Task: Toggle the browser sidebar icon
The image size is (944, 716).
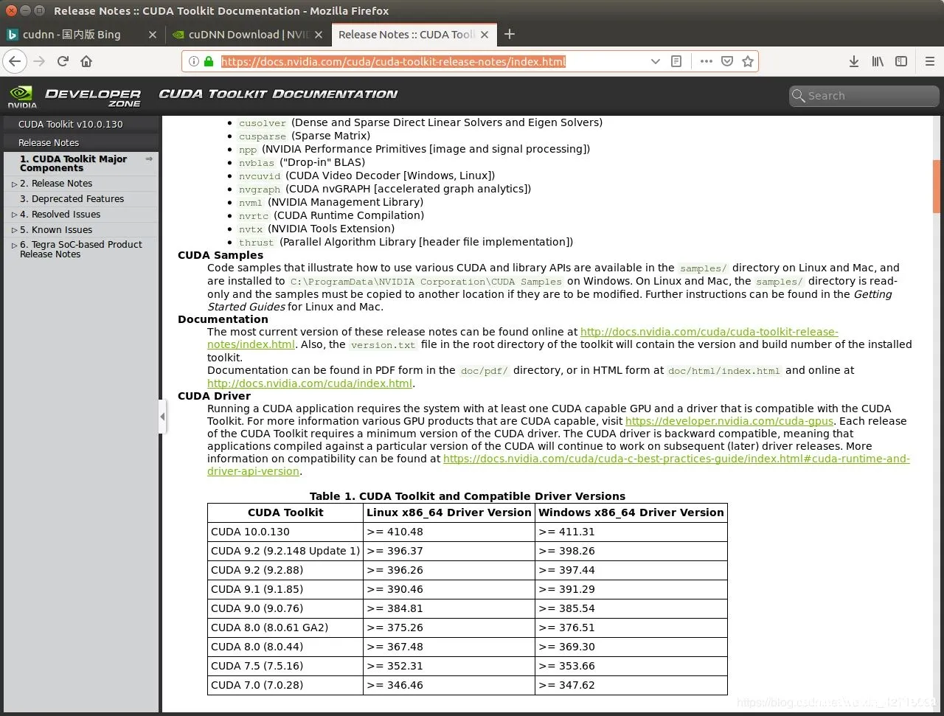Action: click(900, 61)
